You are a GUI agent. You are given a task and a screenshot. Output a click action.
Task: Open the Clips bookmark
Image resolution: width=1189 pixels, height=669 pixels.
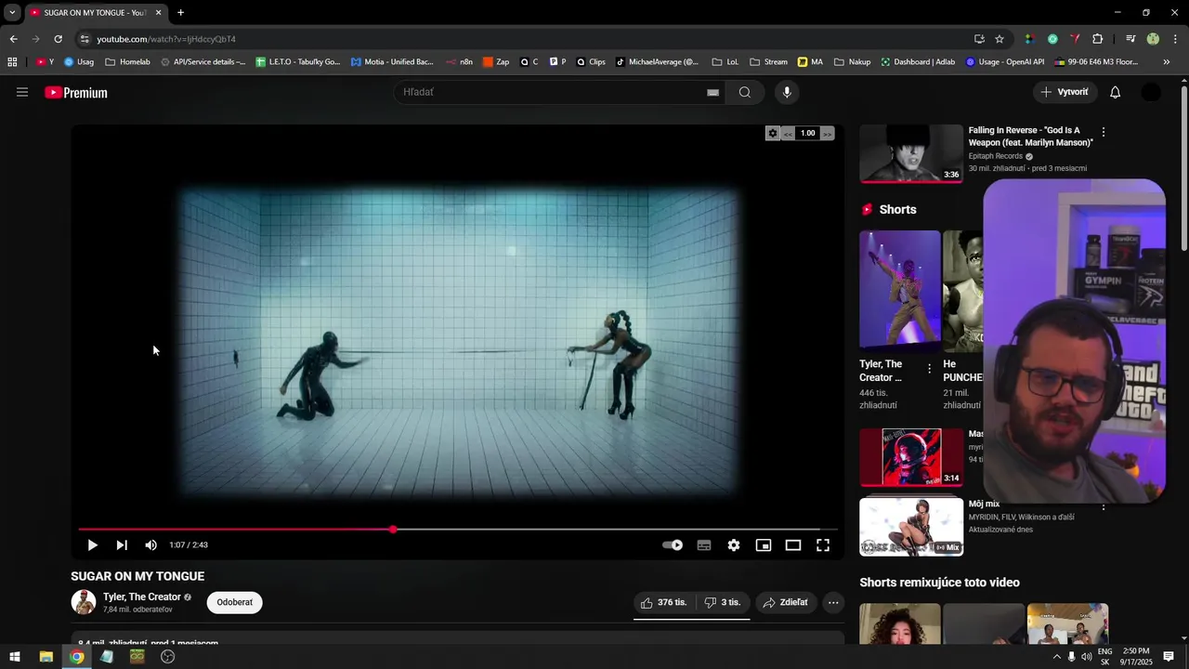[590, 62]
